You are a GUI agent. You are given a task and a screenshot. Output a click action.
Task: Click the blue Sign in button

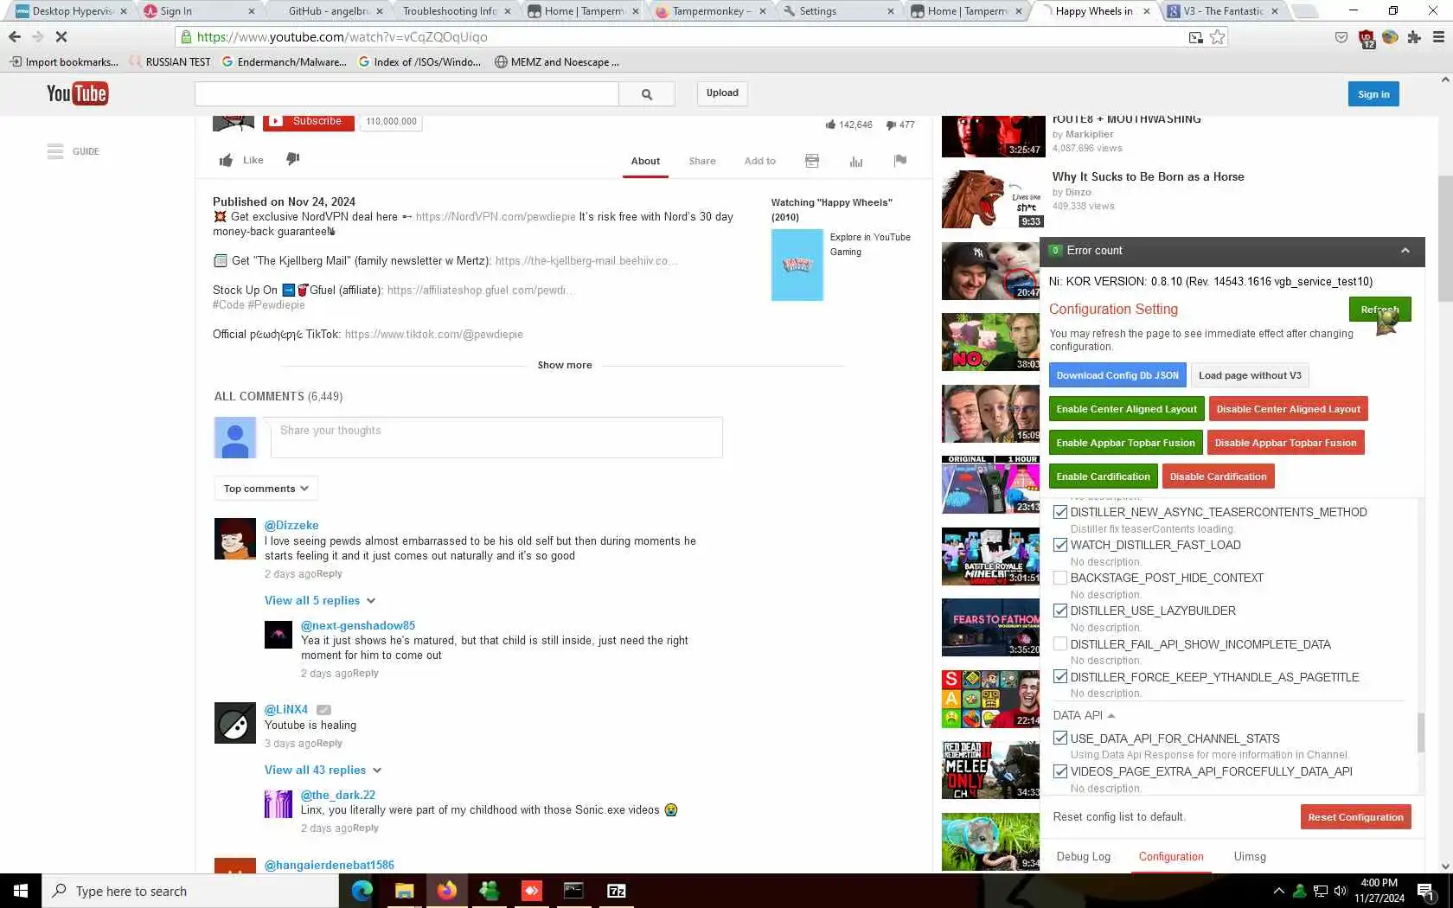[x=1373, y=94]
